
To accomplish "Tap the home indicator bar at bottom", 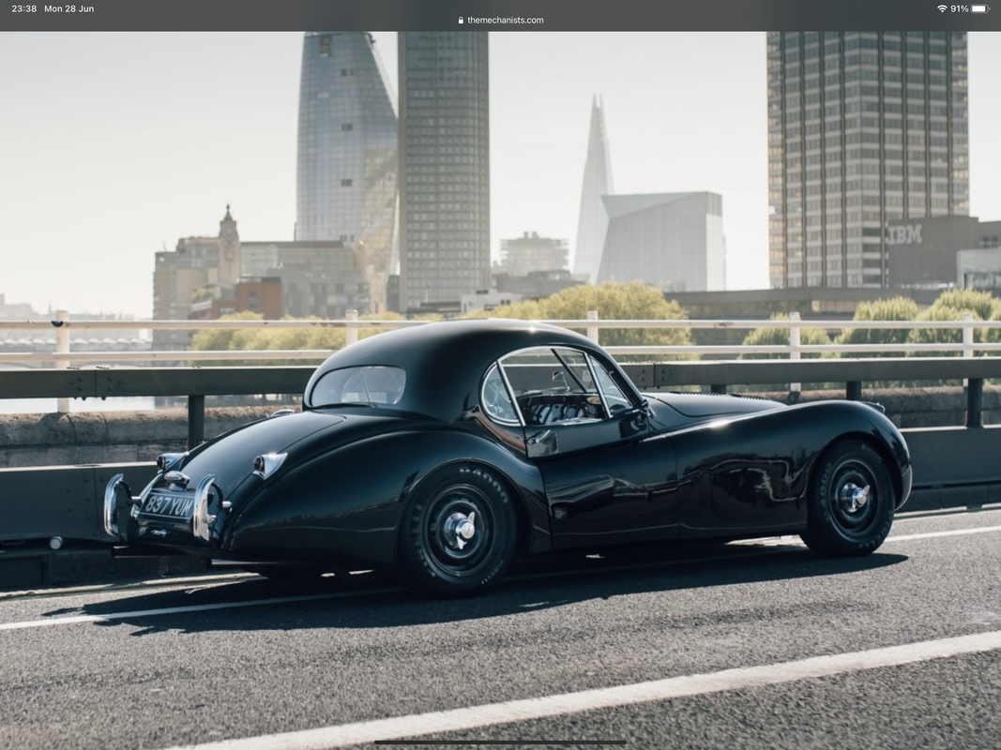I will (501, 742).
